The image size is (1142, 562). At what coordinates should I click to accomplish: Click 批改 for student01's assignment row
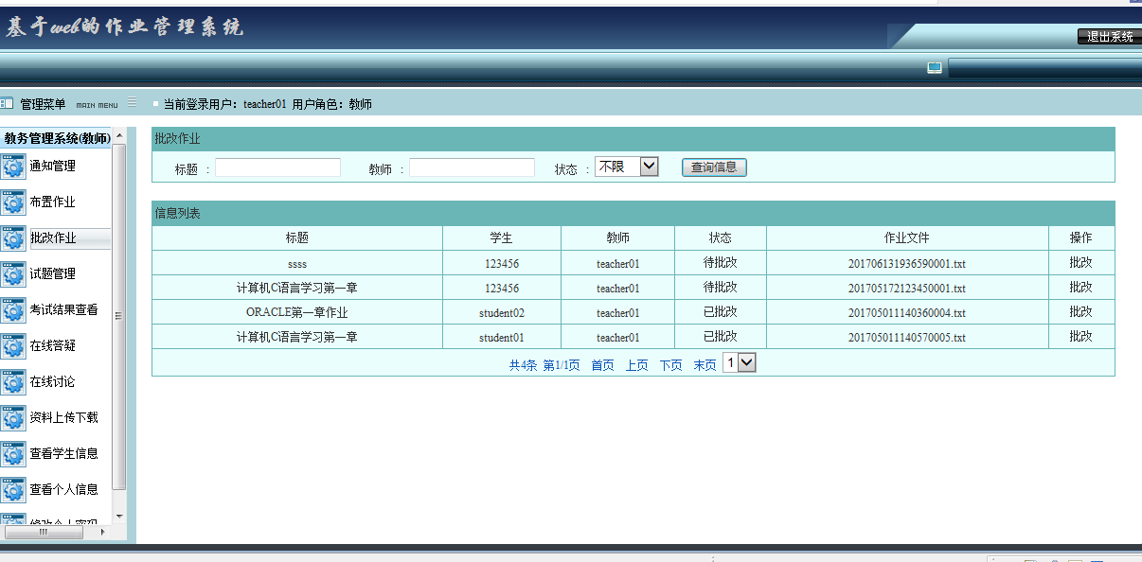pos(1080,337)
